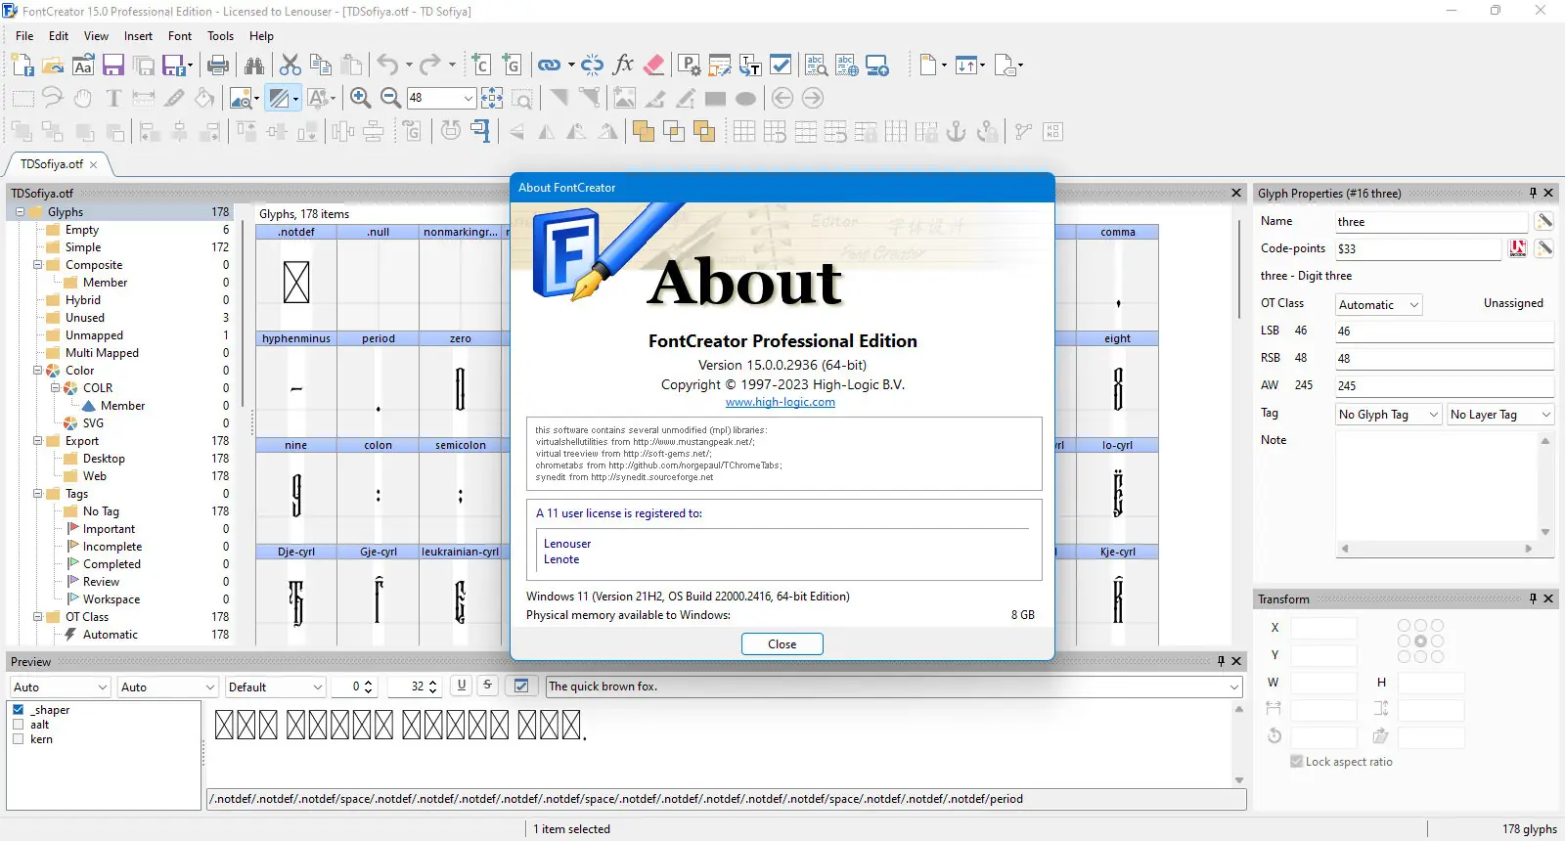Open the File menu

click(24, 36)
